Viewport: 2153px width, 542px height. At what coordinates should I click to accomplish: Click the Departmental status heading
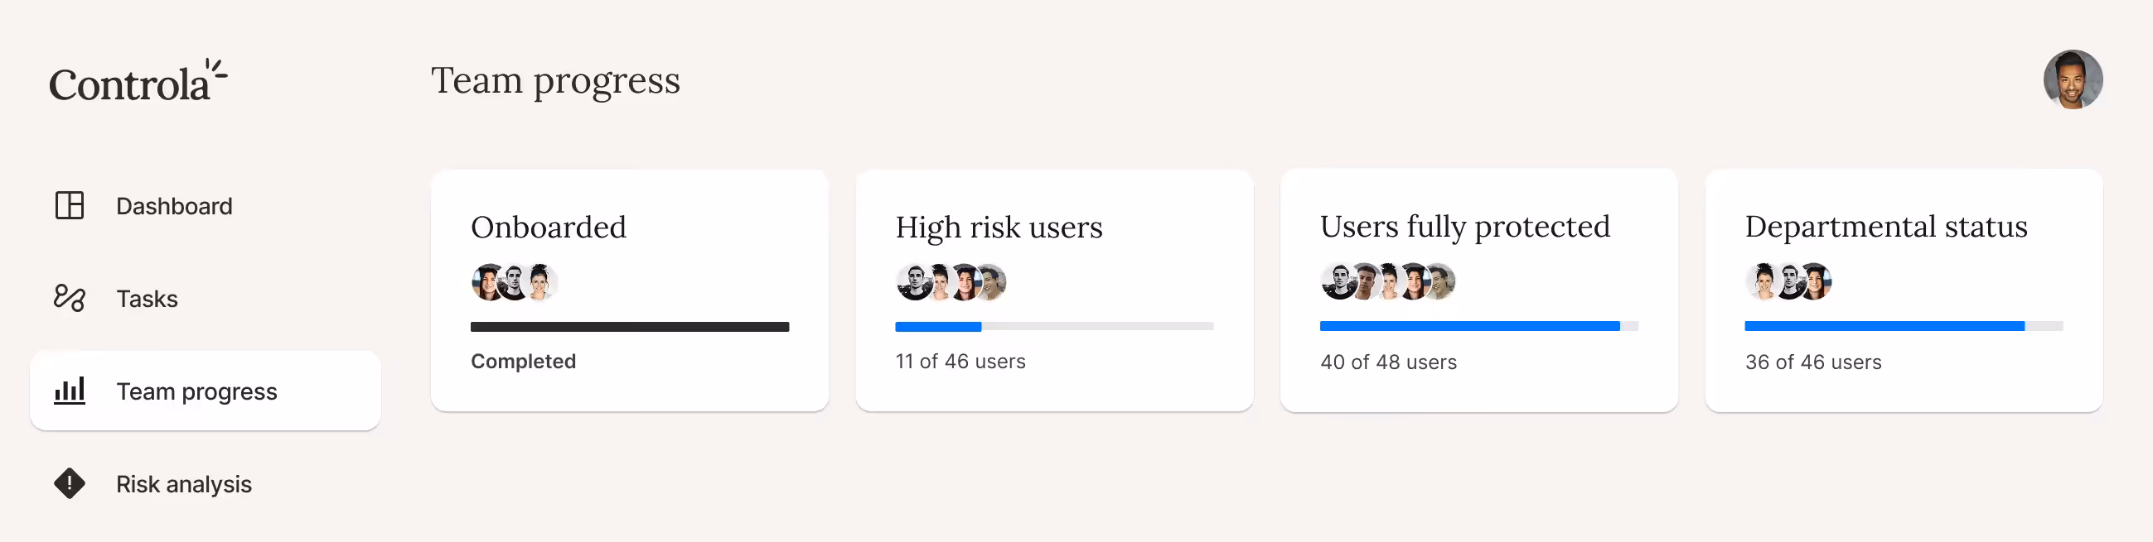1885,227
